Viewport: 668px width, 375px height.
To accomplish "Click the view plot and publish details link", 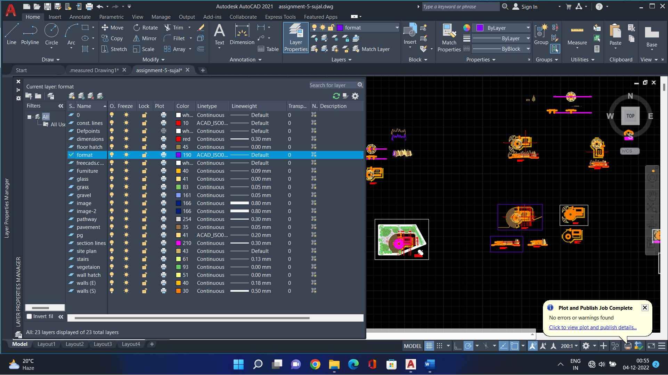I will click(x=593, y=327).
